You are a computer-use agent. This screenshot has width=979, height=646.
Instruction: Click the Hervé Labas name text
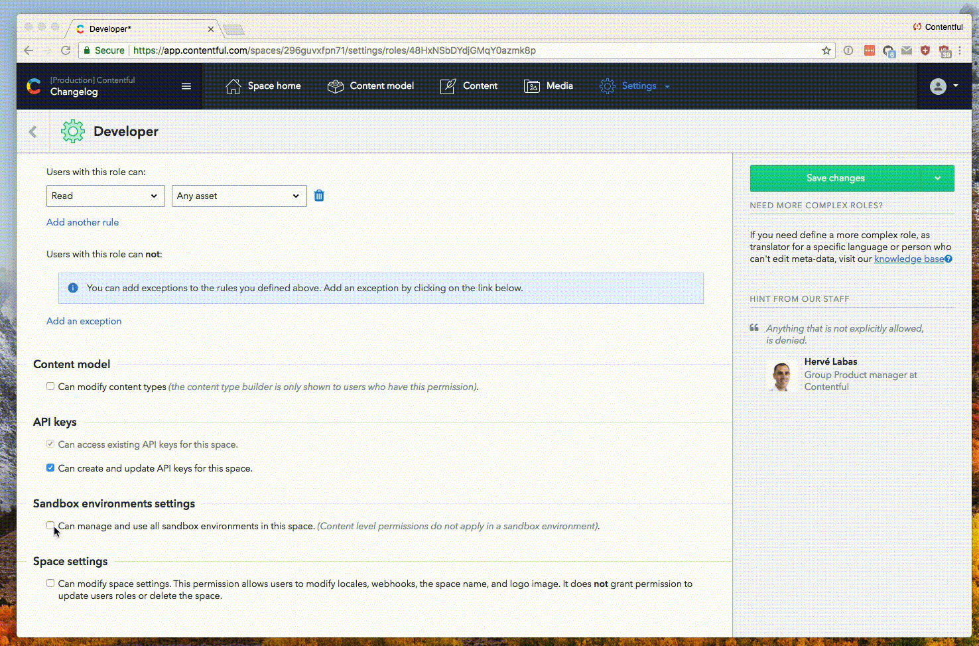(830, 361)
